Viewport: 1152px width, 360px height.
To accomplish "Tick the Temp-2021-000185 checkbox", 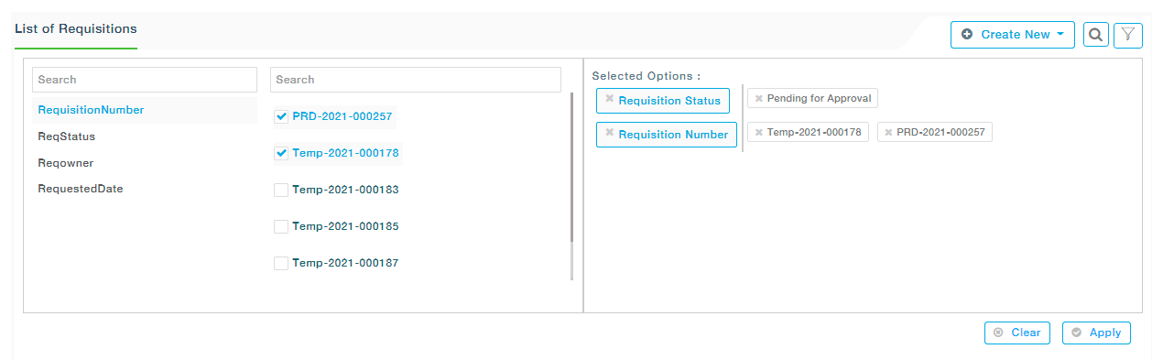I will (x=282, y=227).
